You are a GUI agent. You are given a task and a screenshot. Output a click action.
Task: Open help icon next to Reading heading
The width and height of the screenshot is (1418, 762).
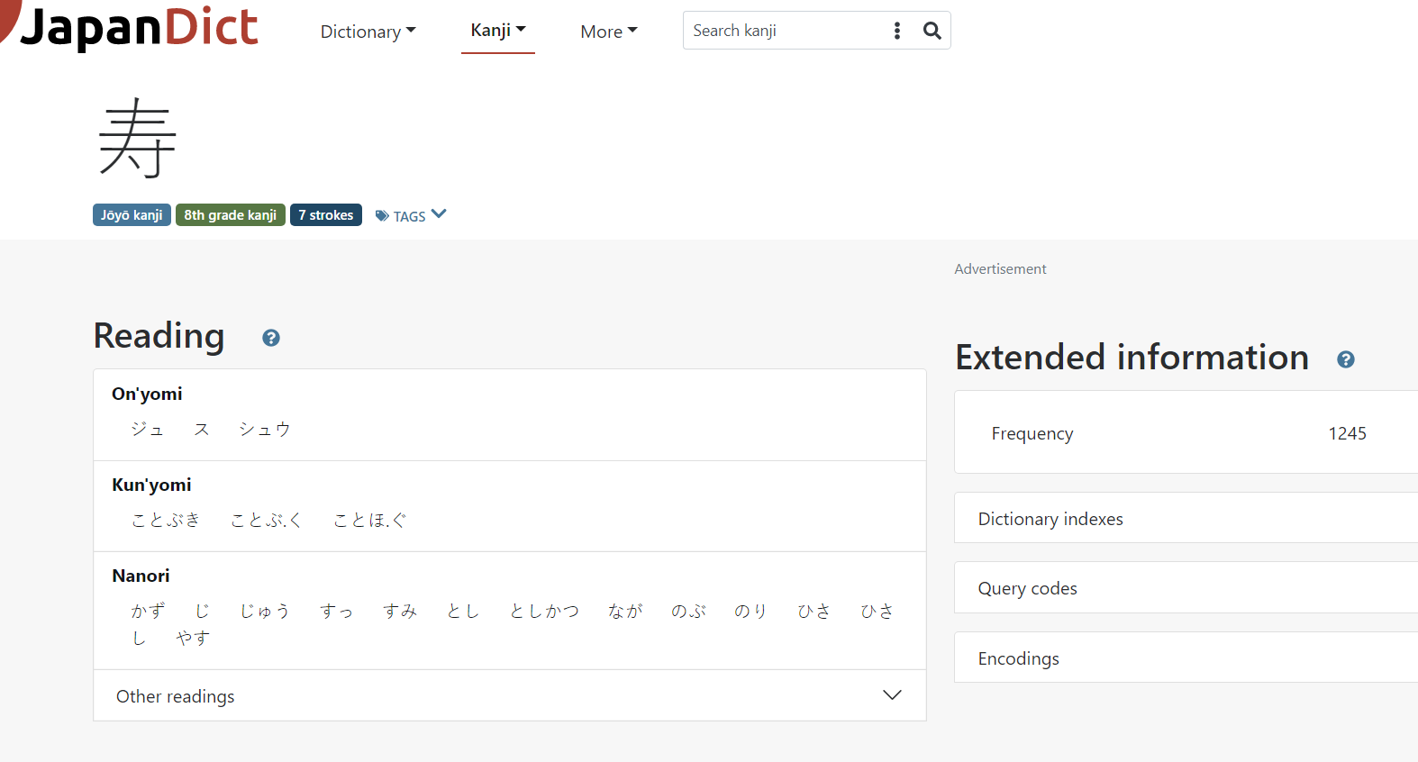pos(271,338)
